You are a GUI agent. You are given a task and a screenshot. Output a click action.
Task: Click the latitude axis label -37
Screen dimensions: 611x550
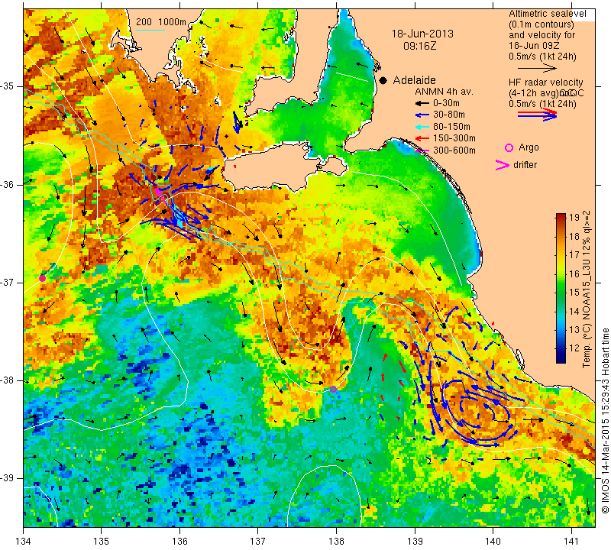(8, 282)
